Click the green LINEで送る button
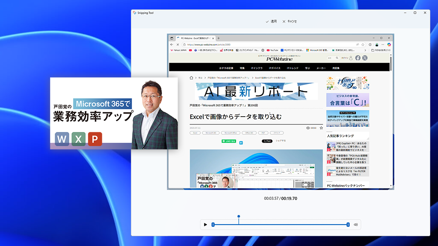 tap(229, 141)
